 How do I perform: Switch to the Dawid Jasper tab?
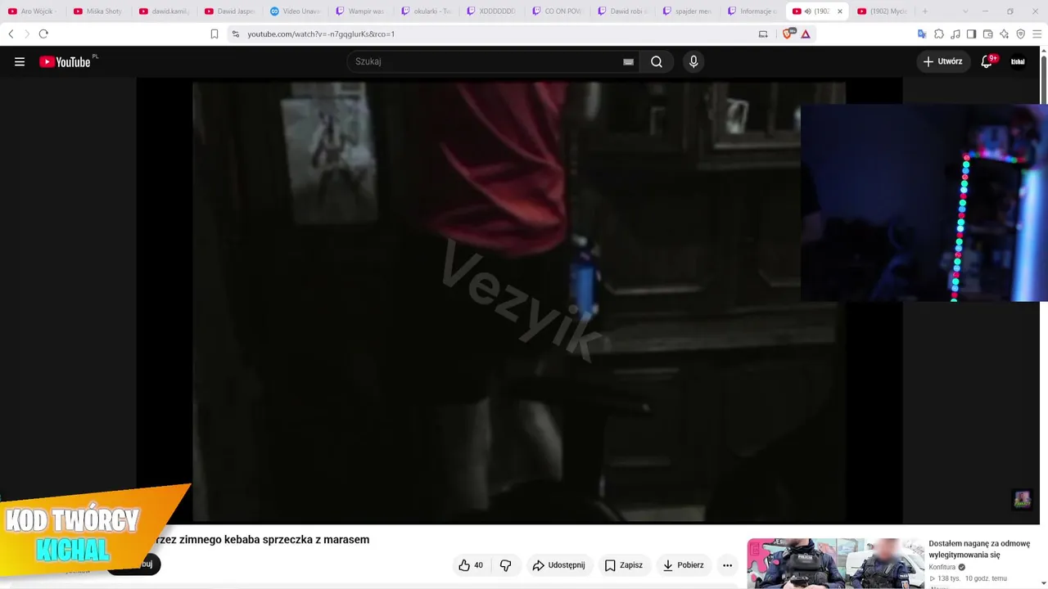point(229,11)
